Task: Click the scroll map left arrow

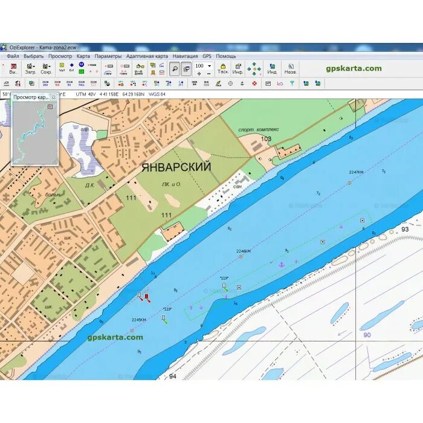Action: (249, 69)
